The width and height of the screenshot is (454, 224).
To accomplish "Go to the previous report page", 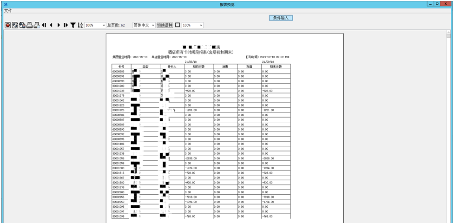I will (51, 25).
